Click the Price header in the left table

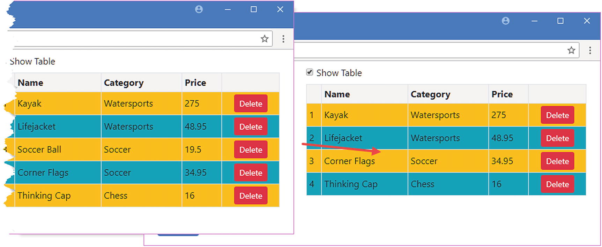195,83
